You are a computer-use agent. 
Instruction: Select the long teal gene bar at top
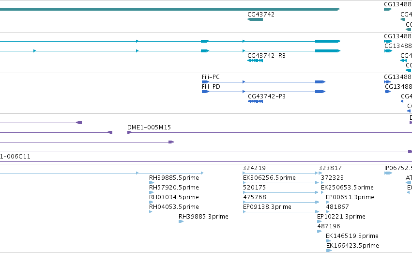coord(170,9)
